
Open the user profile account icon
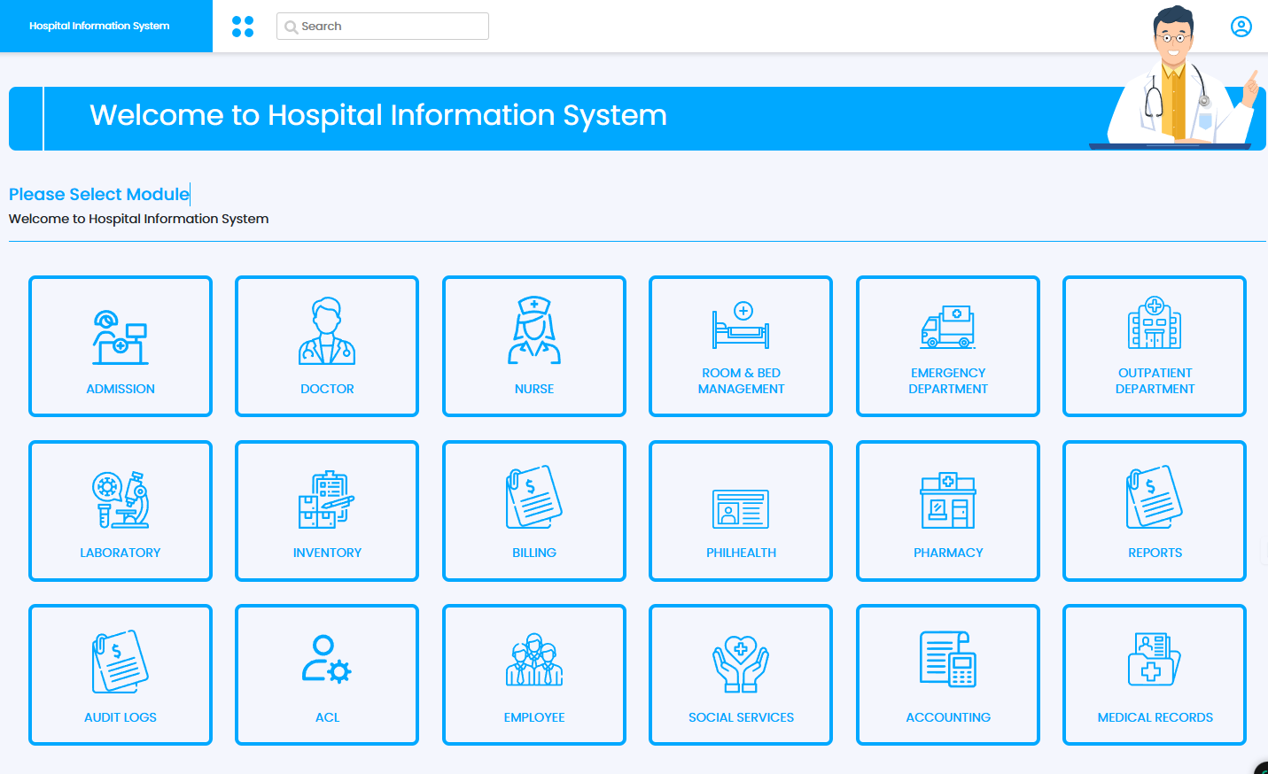point(1241,27)
